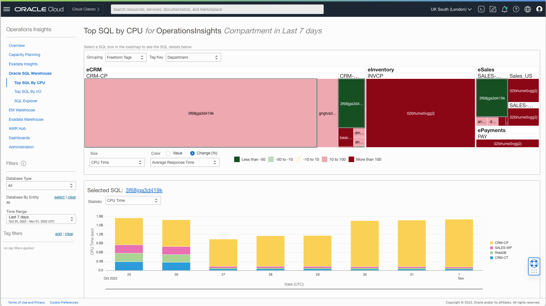Open help using the question mark icon
This screenshot has width=546, height=306.
pyautogui.click(x=516, y=9)
